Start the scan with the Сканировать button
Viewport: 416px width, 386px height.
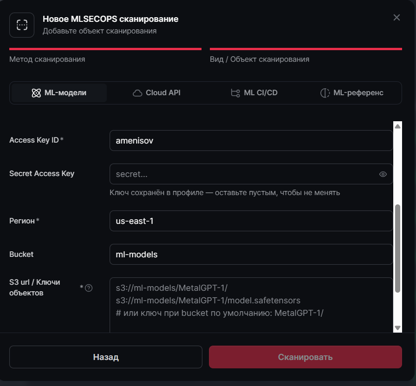click(x=305, y=357)
